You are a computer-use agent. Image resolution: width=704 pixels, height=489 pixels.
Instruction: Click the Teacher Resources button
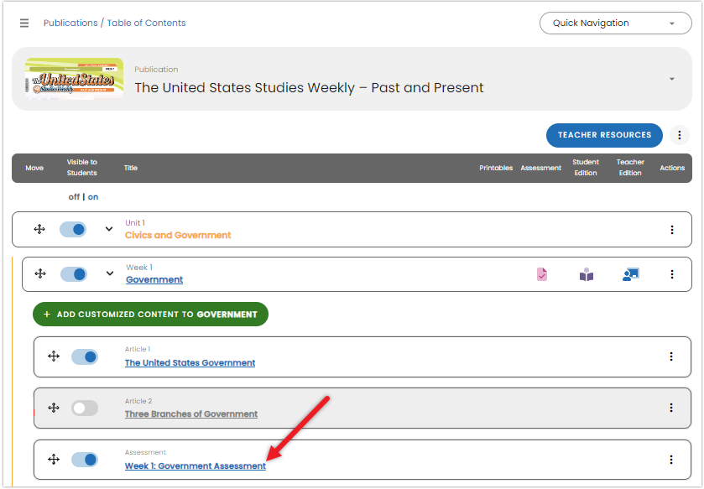[x=604, y=135]
